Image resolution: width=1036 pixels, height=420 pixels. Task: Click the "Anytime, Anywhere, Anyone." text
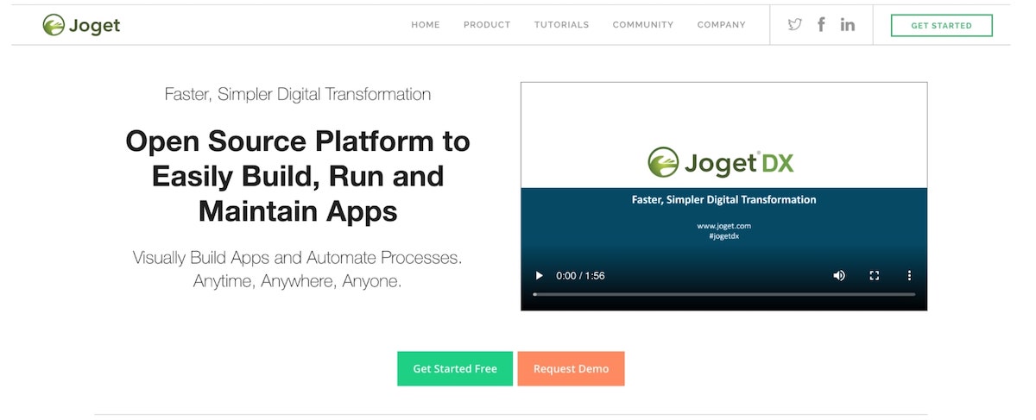[298, 281]
